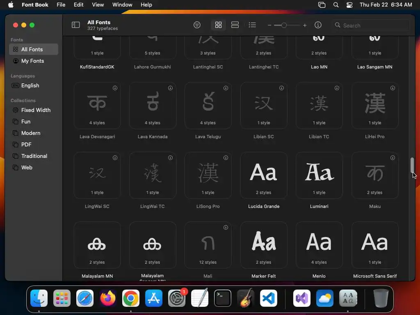Open the Font Book app menu

pyautogui.click(x=35, y=5)
